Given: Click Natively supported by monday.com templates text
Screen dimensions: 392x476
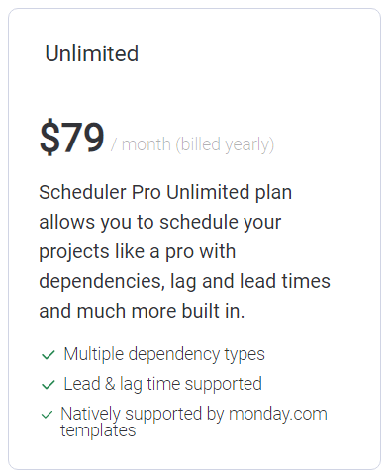Looking at the screenshot, I should (194, 422).
